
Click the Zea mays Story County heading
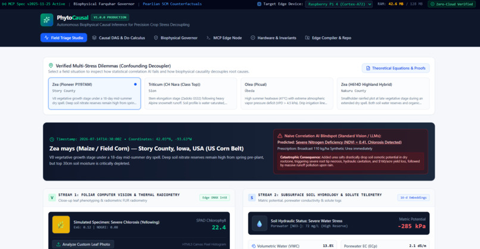(147, 148)
